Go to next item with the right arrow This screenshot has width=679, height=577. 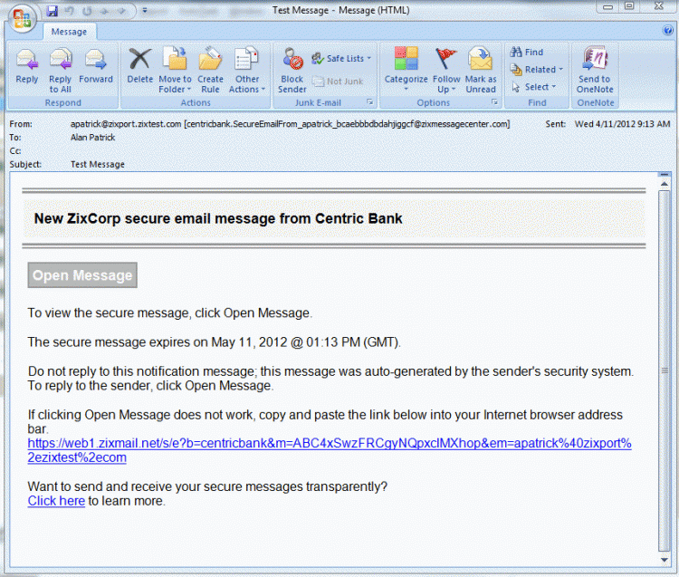(x=120, y=11)
